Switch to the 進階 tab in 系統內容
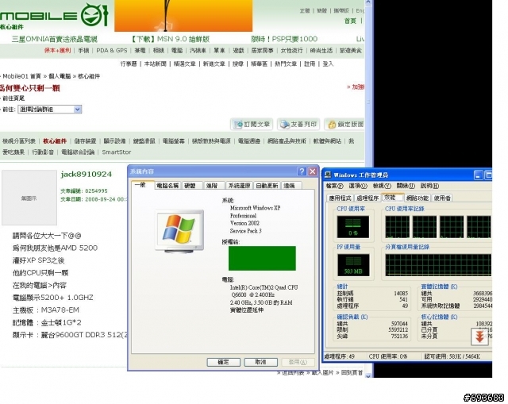This screenshot has height=404, width=508. click(x=212, y=186)
